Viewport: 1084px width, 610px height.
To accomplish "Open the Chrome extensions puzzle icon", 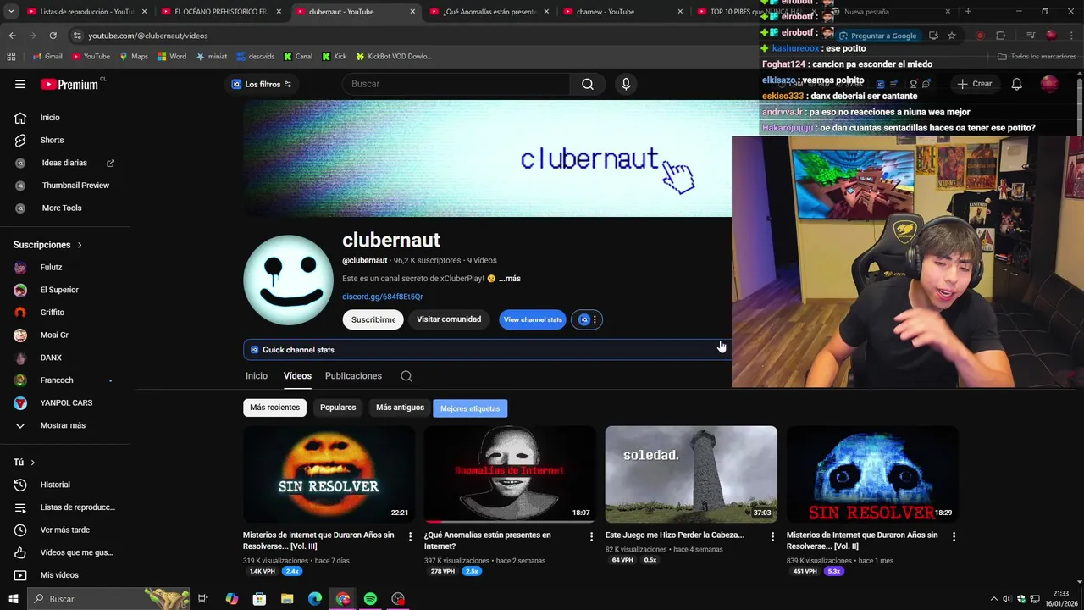I will point(1000,36).
